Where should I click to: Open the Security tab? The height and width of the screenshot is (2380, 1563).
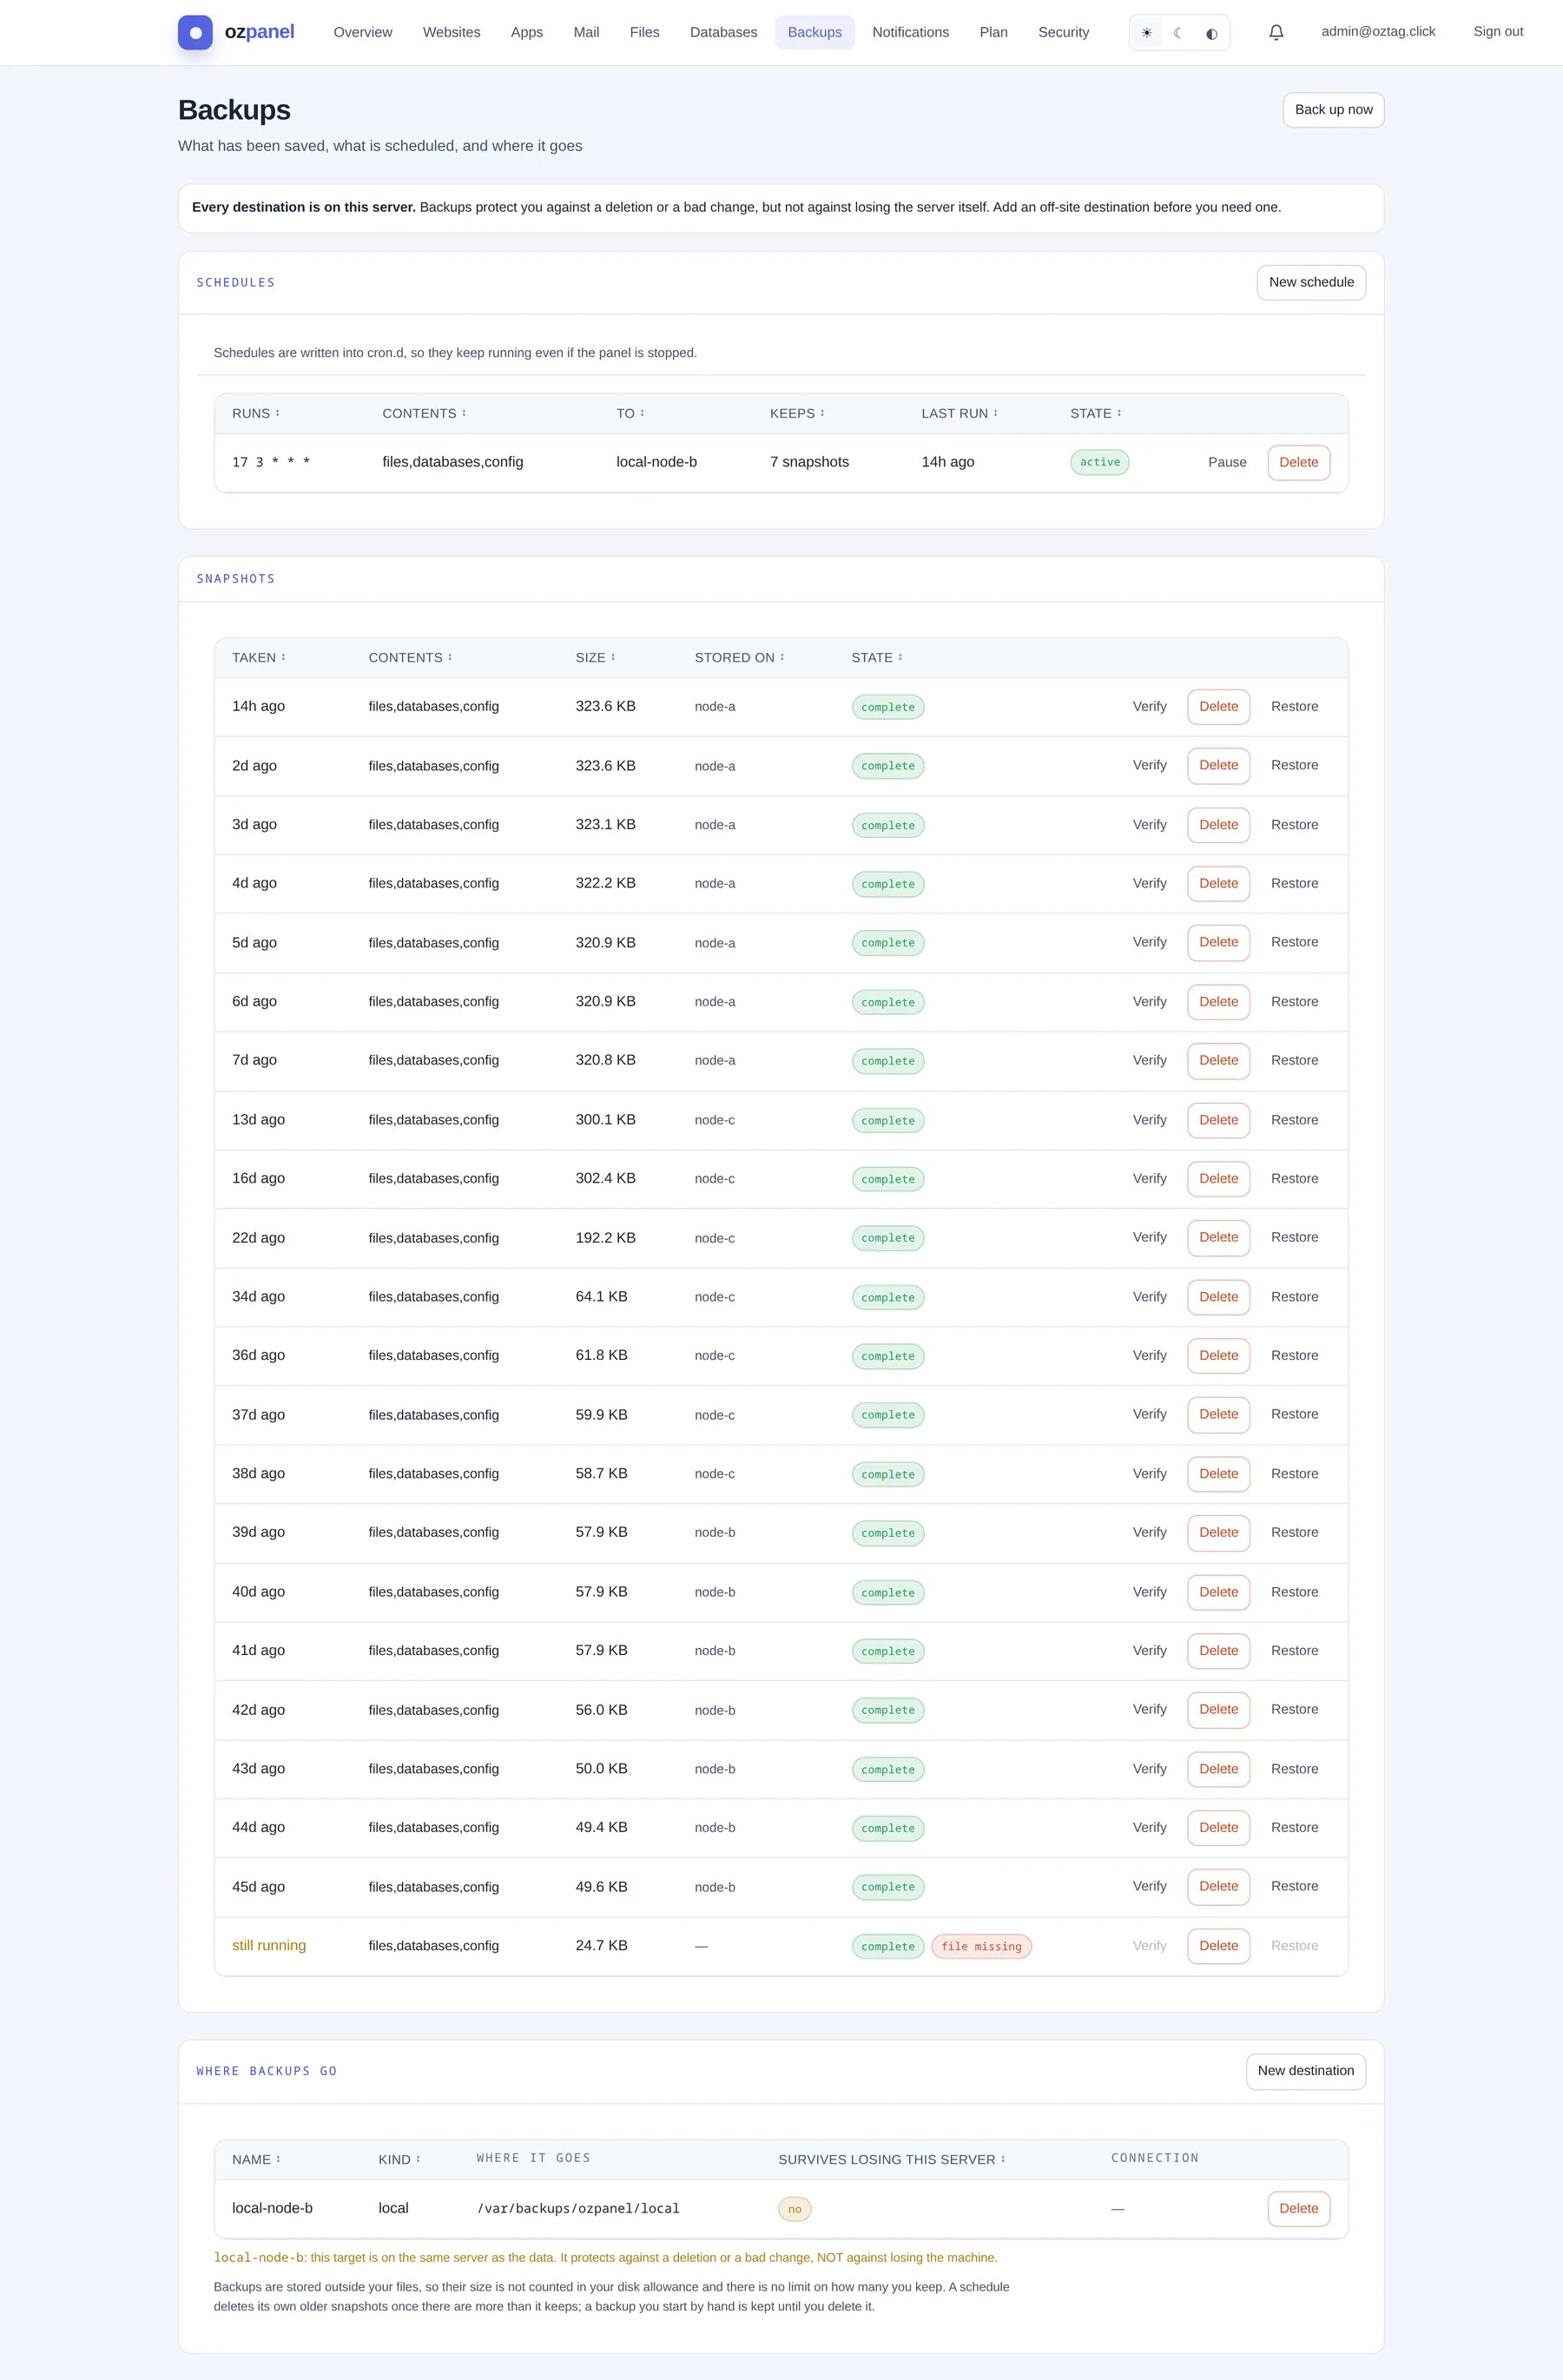point(1063,32)
